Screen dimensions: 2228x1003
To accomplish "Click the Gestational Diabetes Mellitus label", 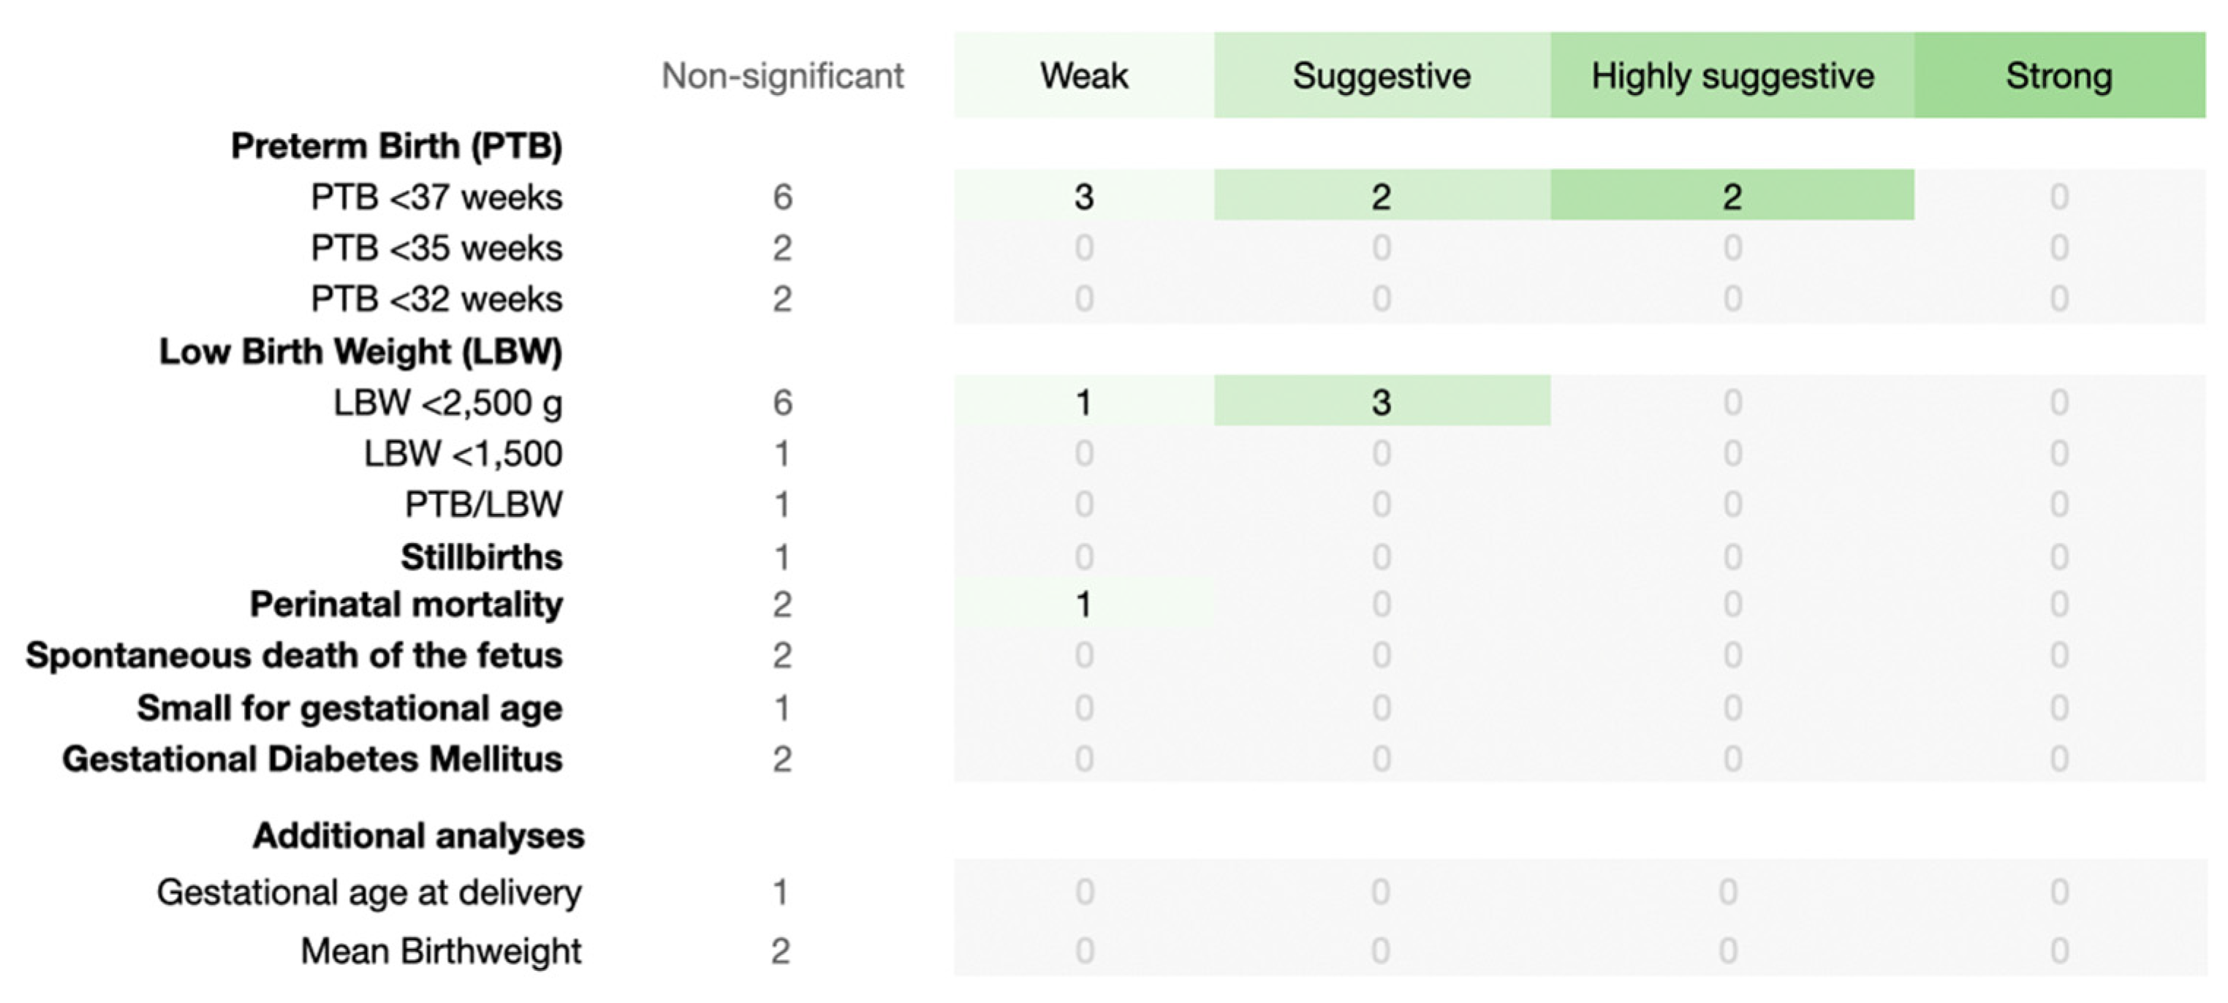I will coord(312,759).
